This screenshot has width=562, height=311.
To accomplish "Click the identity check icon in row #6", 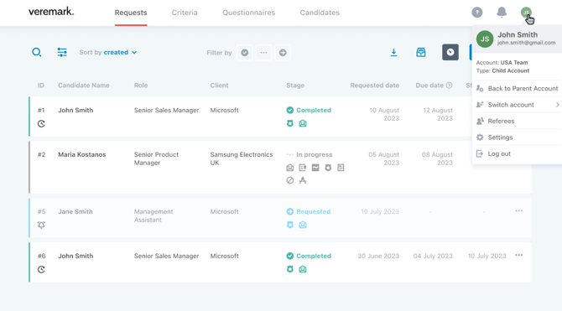I will [x=303, y=269].
